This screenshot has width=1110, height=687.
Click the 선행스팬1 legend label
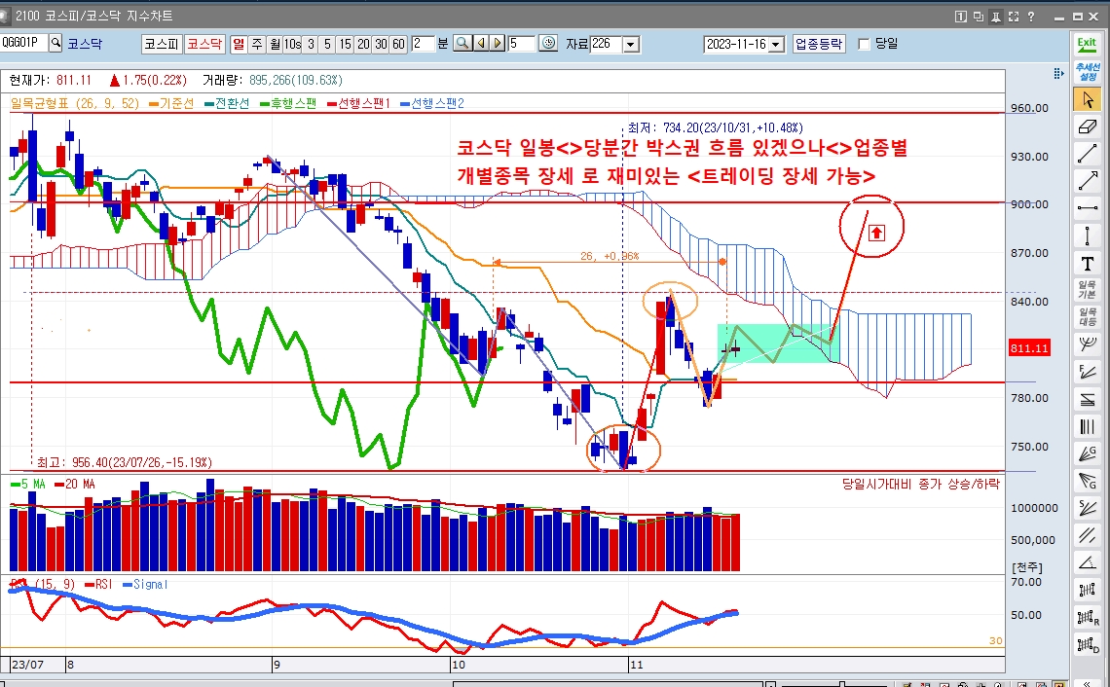point(358,103)
